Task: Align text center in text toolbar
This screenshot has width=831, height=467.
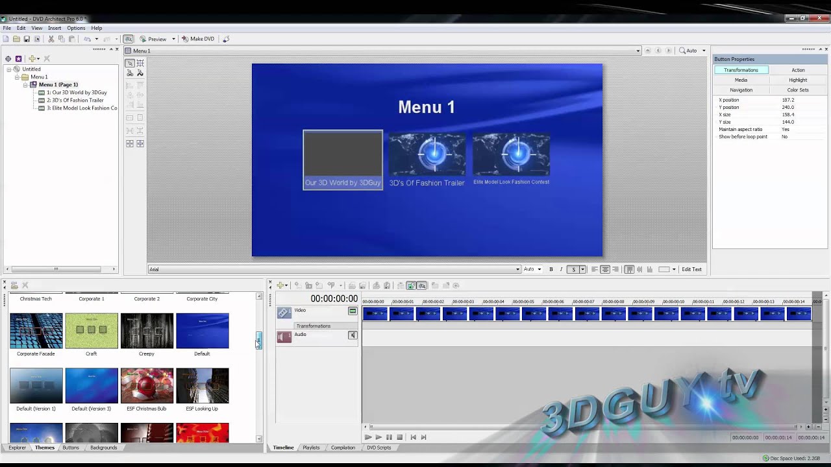Action: [x=605, y=269]
